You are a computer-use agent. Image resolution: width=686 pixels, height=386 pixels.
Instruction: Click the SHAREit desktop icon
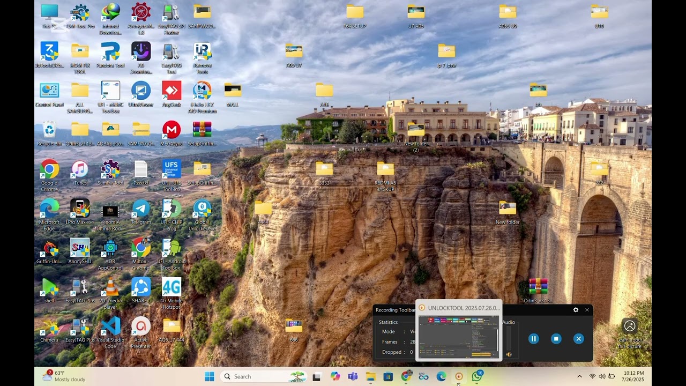coord(141,291)
